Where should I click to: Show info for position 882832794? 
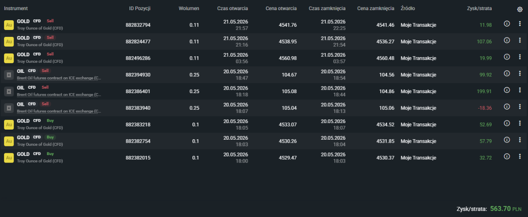(507, 24)
